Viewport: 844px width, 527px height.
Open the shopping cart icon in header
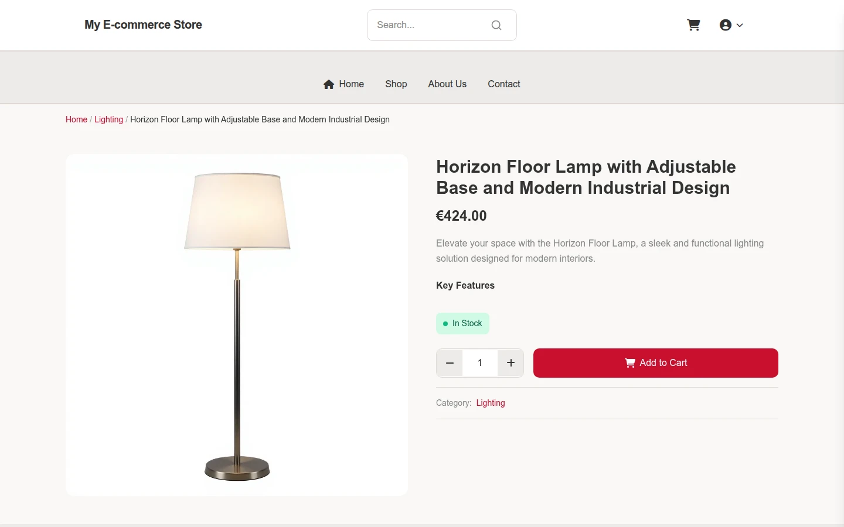[693, 25]
